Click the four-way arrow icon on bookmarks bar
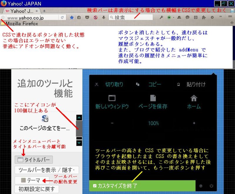Image resolution: width=235 pixels, height=194 pixels. click(x=232, y=23)
